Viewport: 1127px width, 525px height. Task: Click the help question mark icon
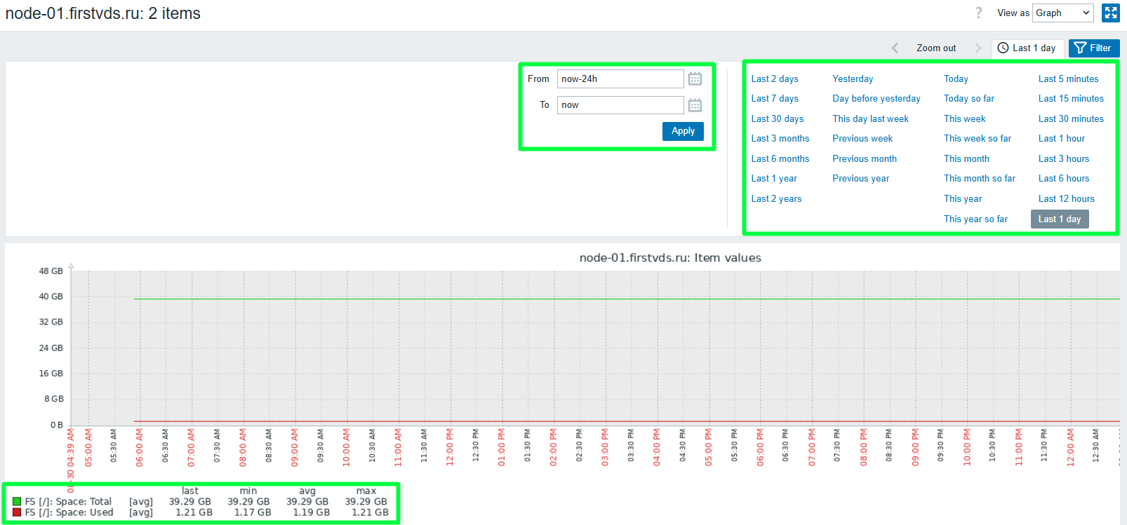(x=979, y=13)
